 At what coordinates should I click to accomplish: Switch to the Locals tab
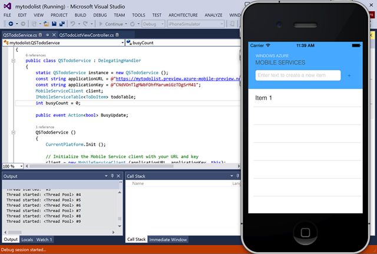click(27, 240)
